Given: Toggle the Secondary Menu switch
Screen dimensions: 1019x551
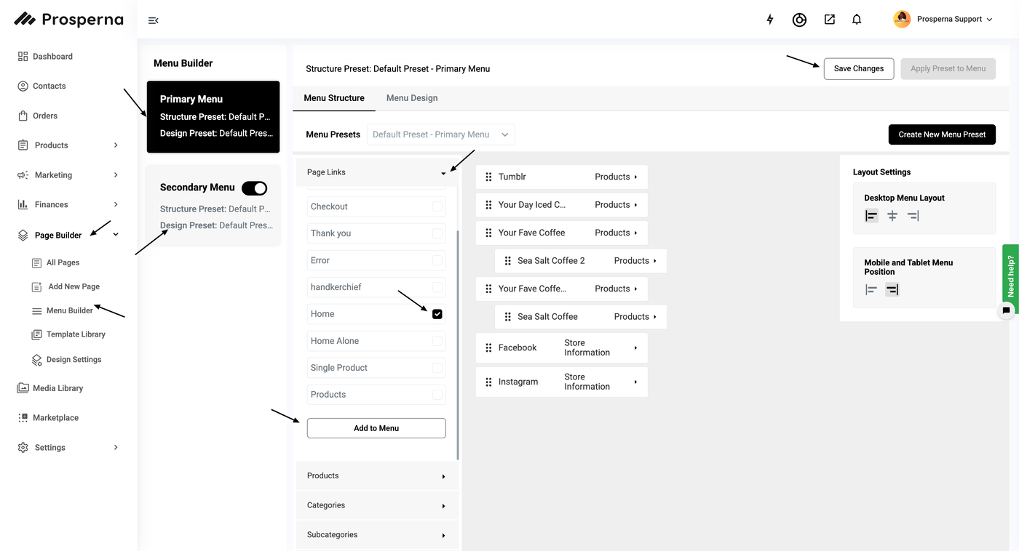Looking at the screenshot, I should 255,188.
